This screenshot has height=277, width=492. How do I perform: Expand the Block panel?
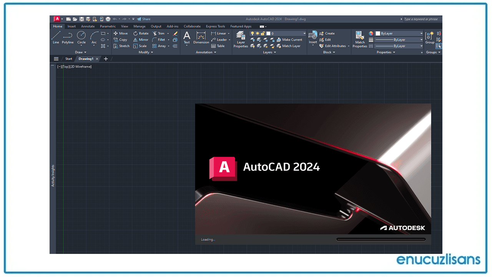[329, 52]
